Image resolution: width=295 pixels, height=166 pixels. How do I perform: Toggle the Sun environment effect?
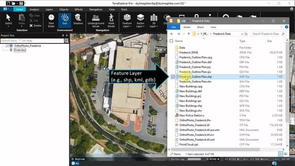(x=65, y=19)
